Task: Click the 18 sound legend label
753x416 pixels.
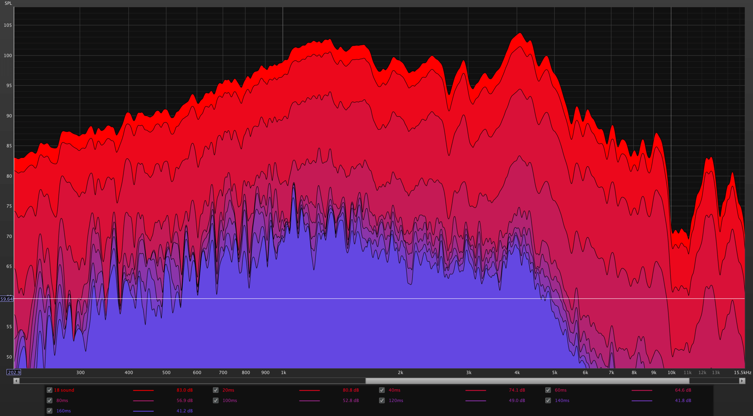Action: coord(64,390)
